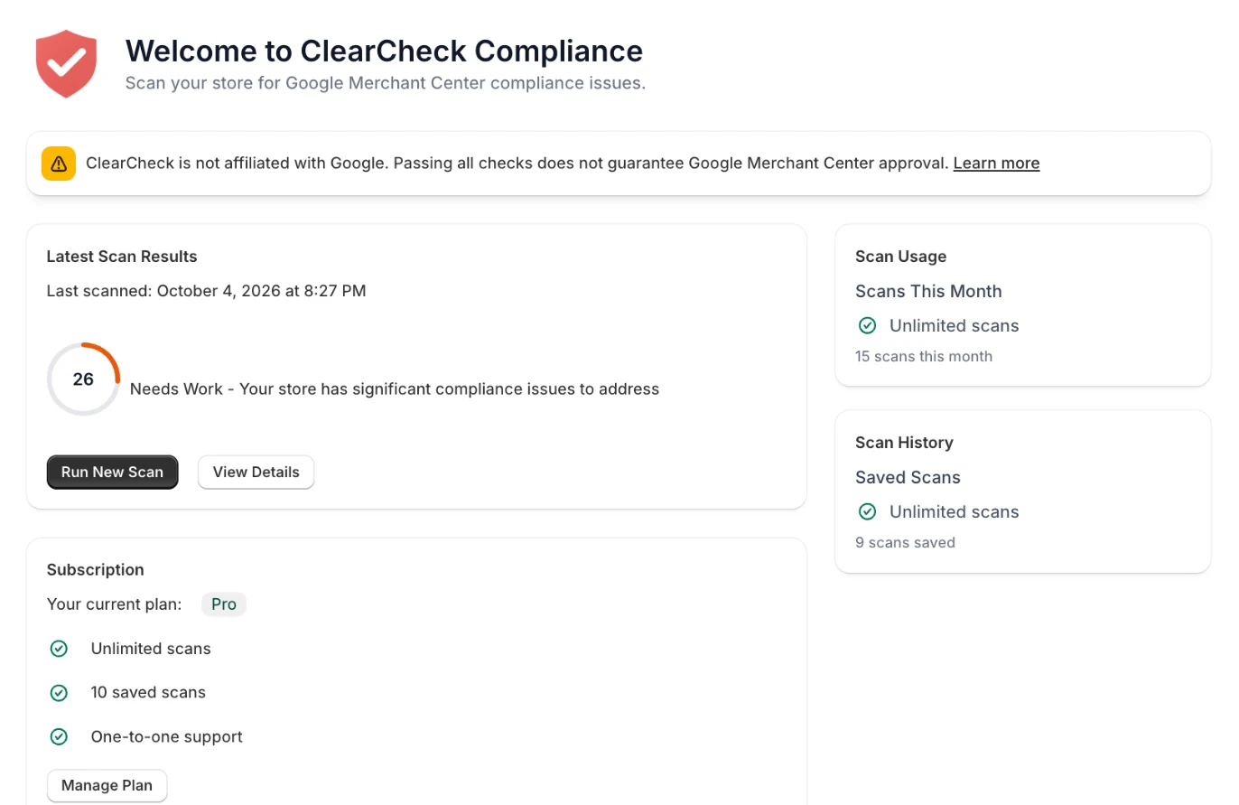Click the One-to-one support feature text
Image resolution: width=1239 pixels, height=805 pixels.
click(x=167, y=737)
